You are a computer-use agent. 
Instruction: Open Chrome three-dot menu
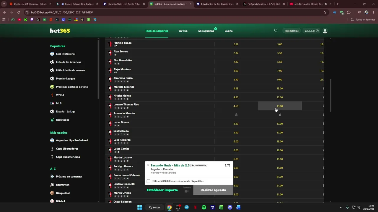click(x=373, y=12)
